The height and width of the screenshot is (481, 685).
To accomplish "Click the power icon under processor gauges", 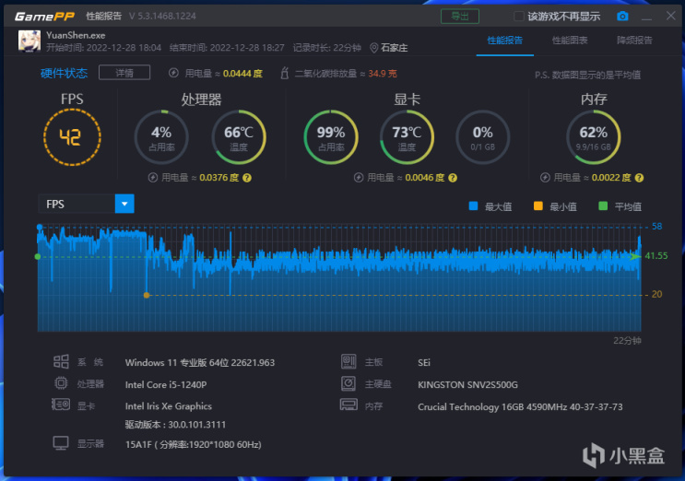I will [153, 178].
